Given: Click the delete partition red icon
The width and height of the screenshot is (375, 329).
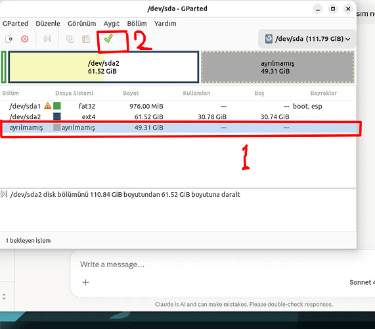Looking at the screenshot, I should point(25,39).
